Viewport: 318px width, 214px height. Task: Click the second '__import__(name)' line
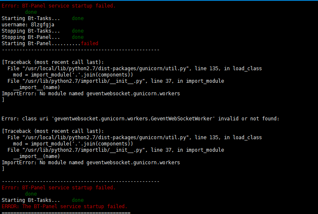click(36, 156)
